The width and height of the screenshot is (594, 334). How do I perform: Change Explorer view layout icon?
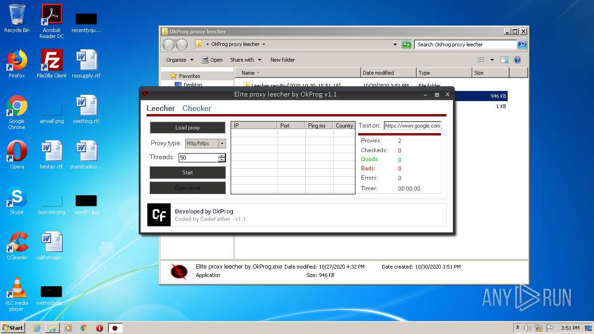(481, 60)
